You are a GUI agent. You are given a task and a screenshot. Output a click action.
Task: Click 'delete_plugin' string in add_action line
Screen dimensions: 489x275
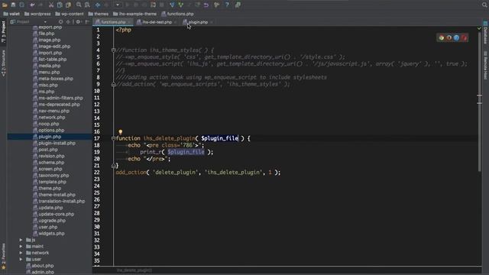tap(175, 172)
